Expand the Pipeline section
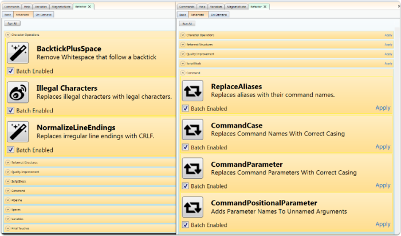This screenshot has width=401, height=236. click(x=7, y=200)
